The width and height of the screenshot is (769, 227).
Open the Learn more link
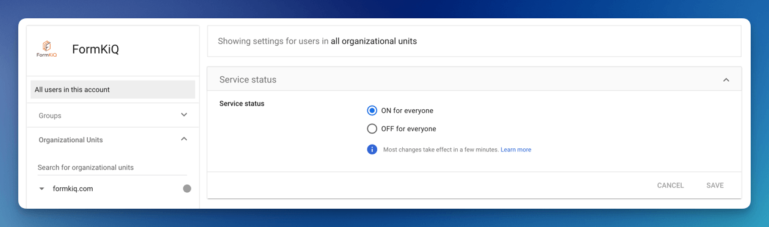[x=516, y=150]
